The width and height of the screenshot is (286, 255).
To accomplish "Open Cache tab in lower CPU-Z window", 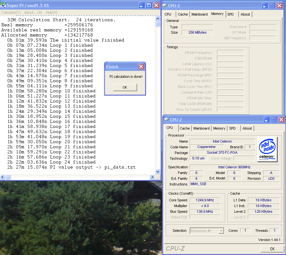I will 185,128.
